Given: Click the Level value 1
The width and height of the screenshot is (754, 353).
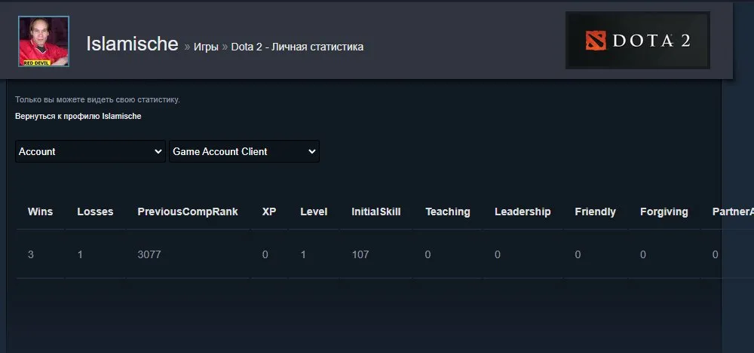Looking at the screenshot, I should [x=303, y=254].
